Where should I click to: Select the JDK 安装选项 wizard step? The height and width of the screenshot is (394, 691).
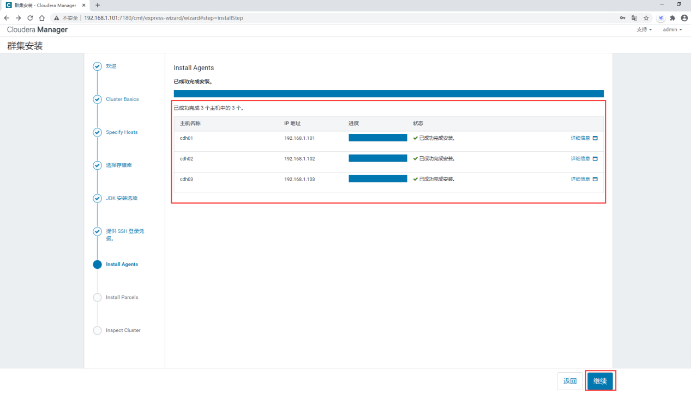click(122, 198)
